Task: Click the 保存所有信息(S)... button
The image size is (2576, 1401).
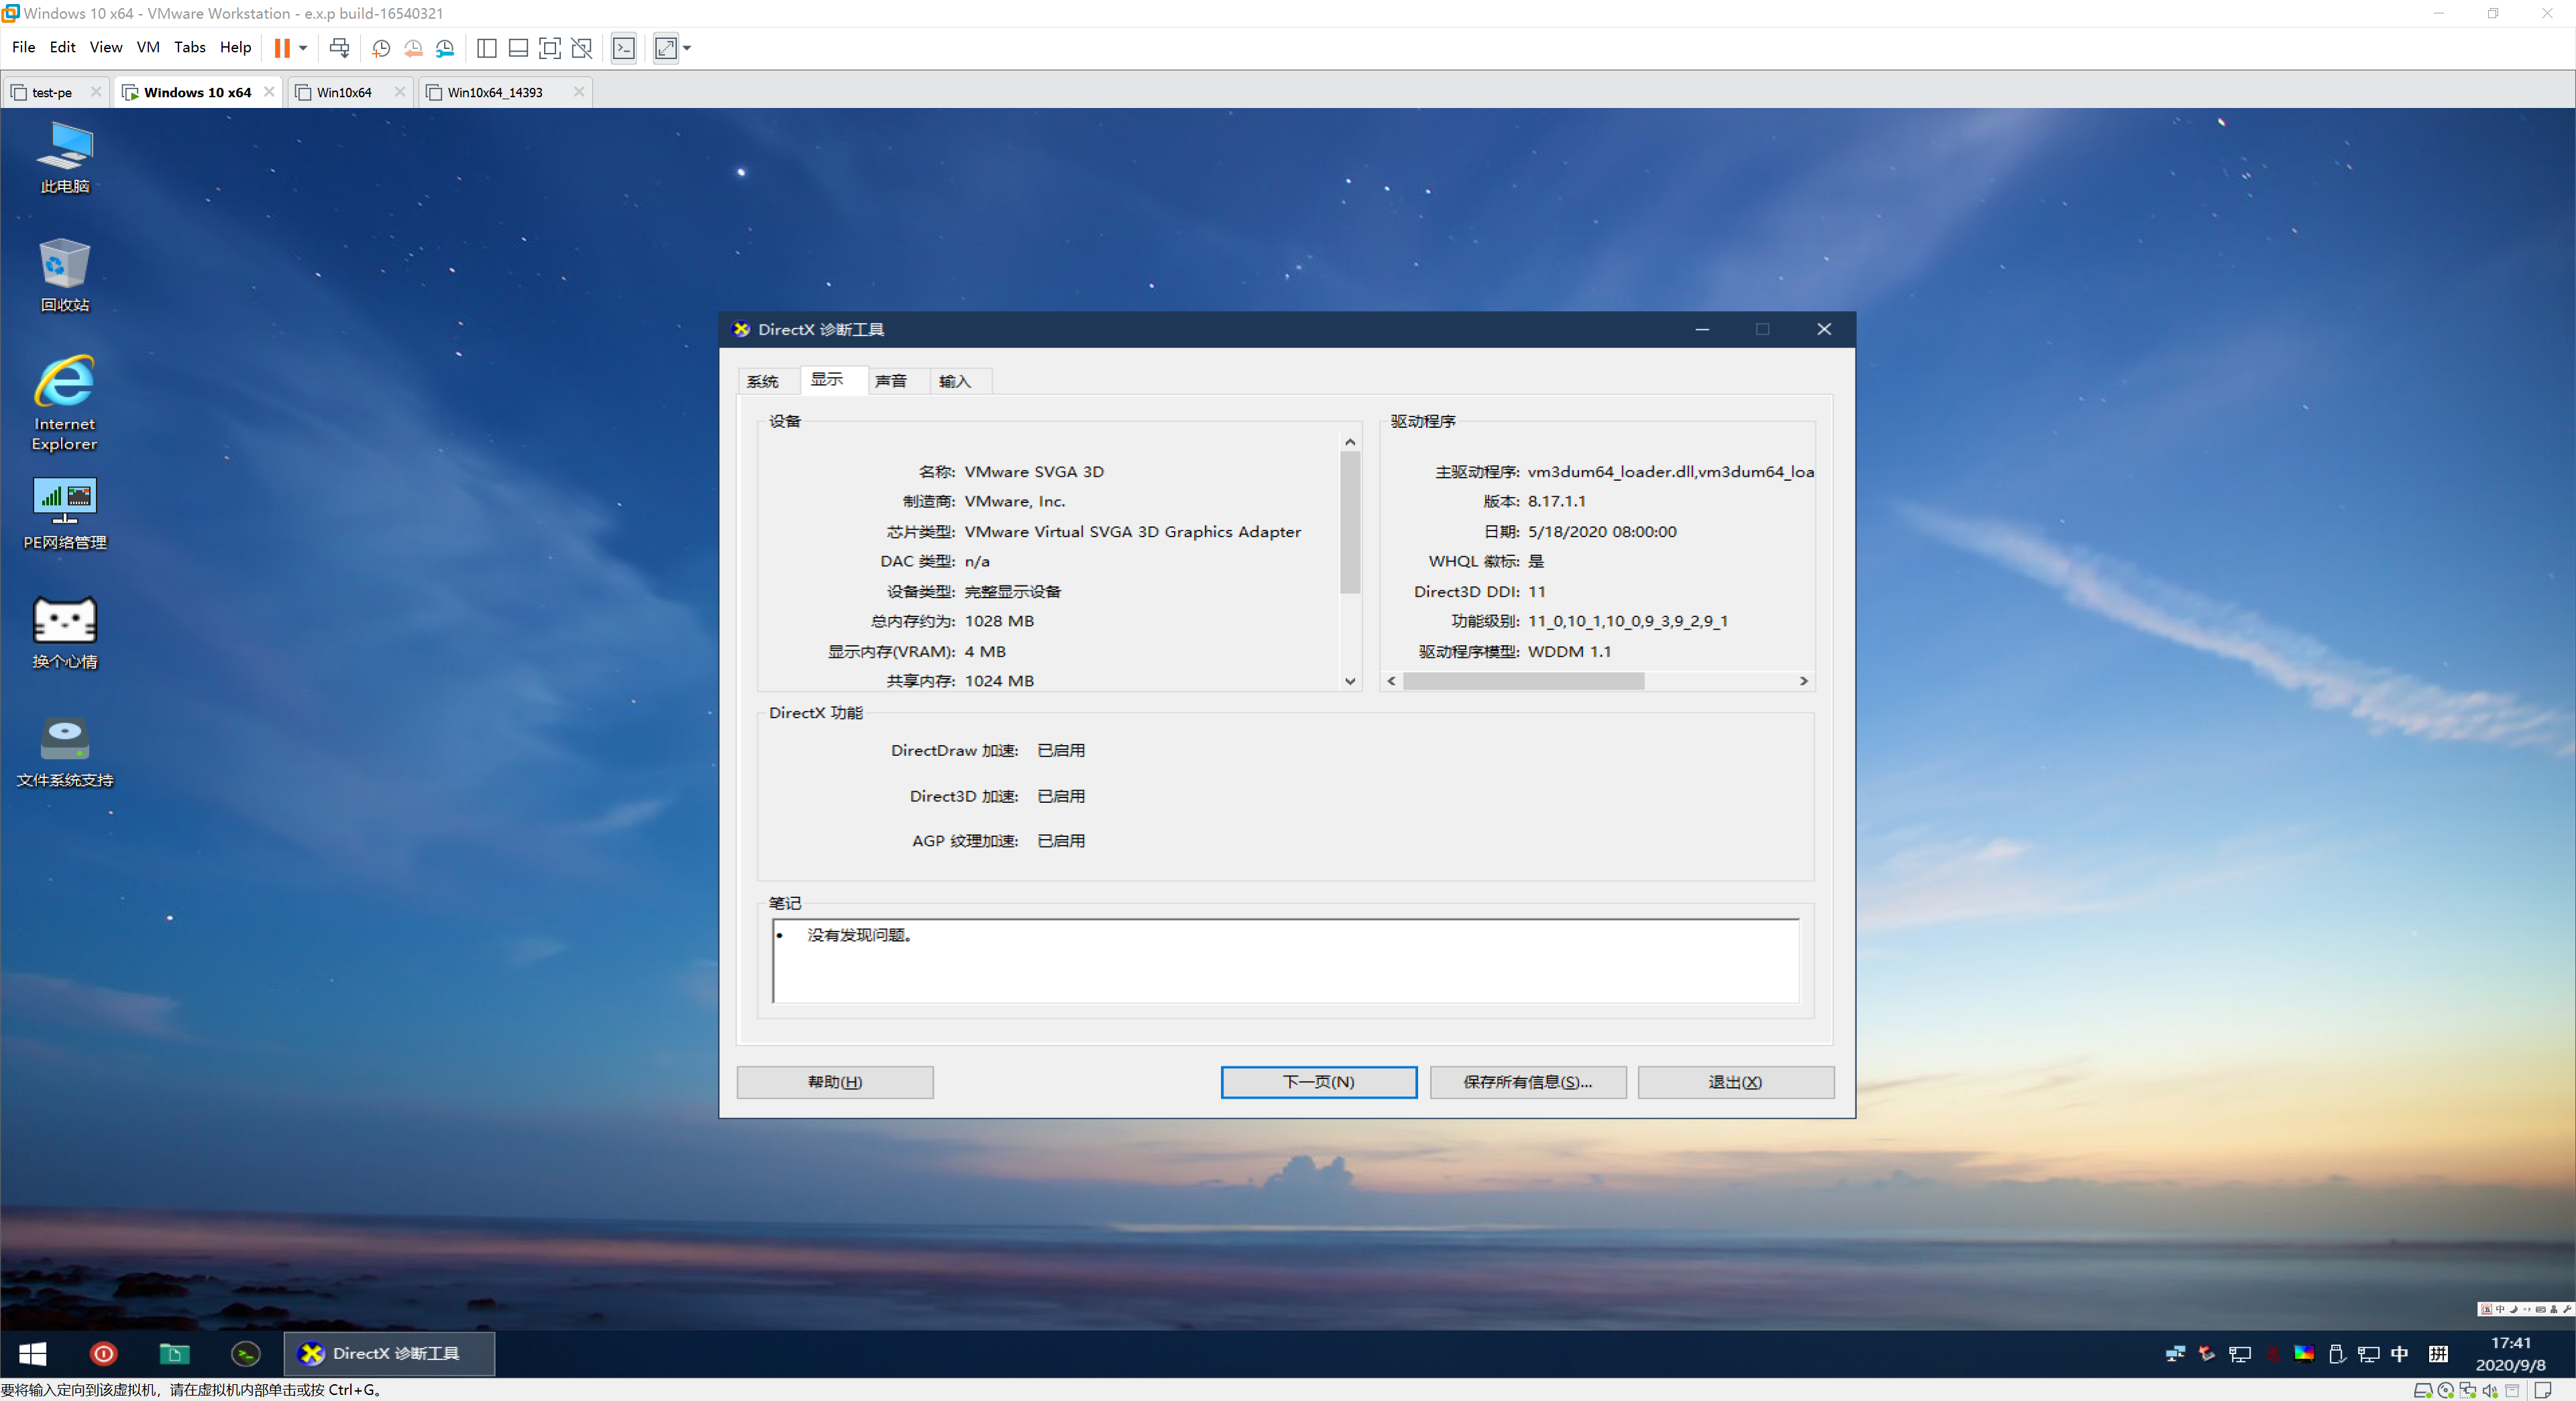Action: 1528,1082
